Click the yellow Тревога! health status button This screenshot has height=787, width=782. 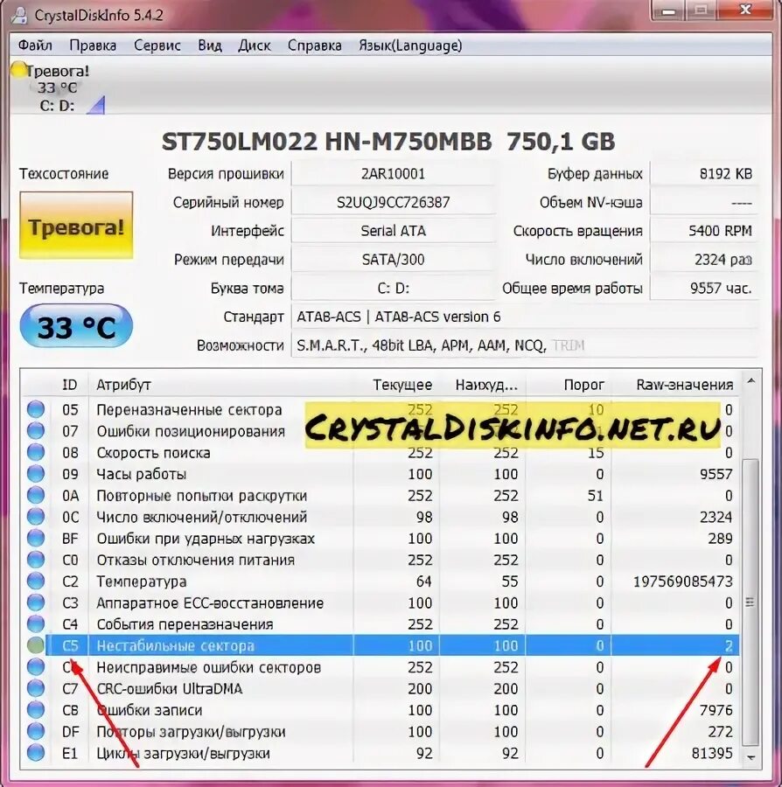pyautogui.click(x=76, y=226)
